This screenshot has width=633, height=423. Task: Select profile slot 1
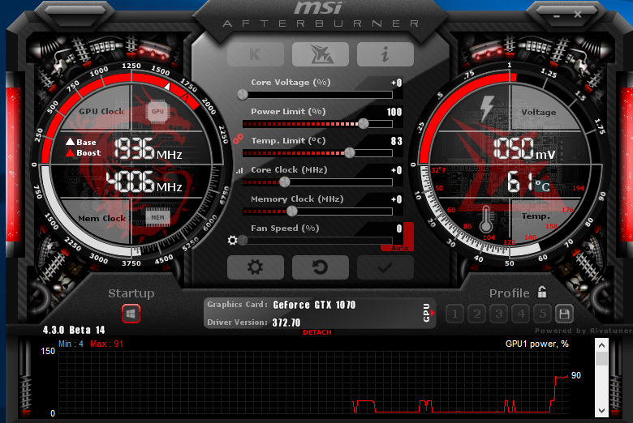pyautogui.click(x=455, y=314)
